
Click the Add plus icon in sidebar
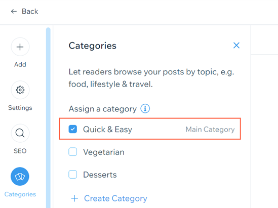20,47
